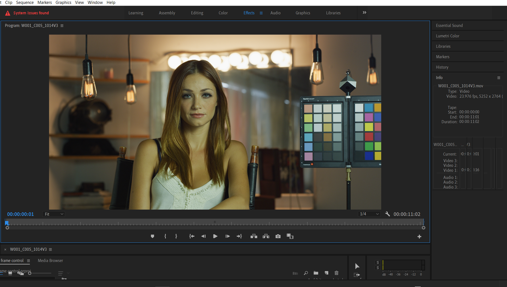Click the Go to In icon
The width and height of the screenshot is (507, 287).
click(192, 236)
